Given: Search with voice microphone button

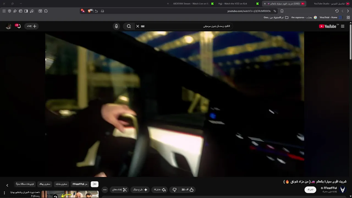Looking at the screenshot, I should [x=116, y=26].
